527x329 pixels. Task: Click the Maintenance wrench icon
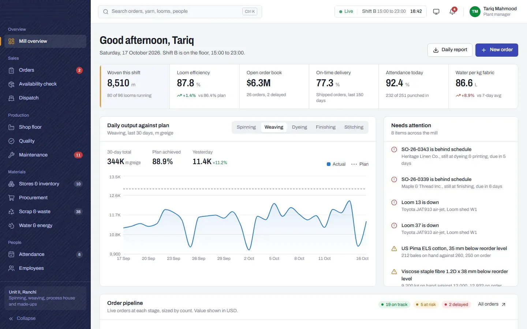tap(11, 155)
